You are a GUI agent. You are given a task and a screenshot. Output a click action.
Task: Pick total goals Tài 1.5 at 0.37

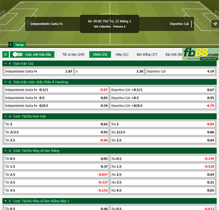pyautogui.click(x=56, y=166)
